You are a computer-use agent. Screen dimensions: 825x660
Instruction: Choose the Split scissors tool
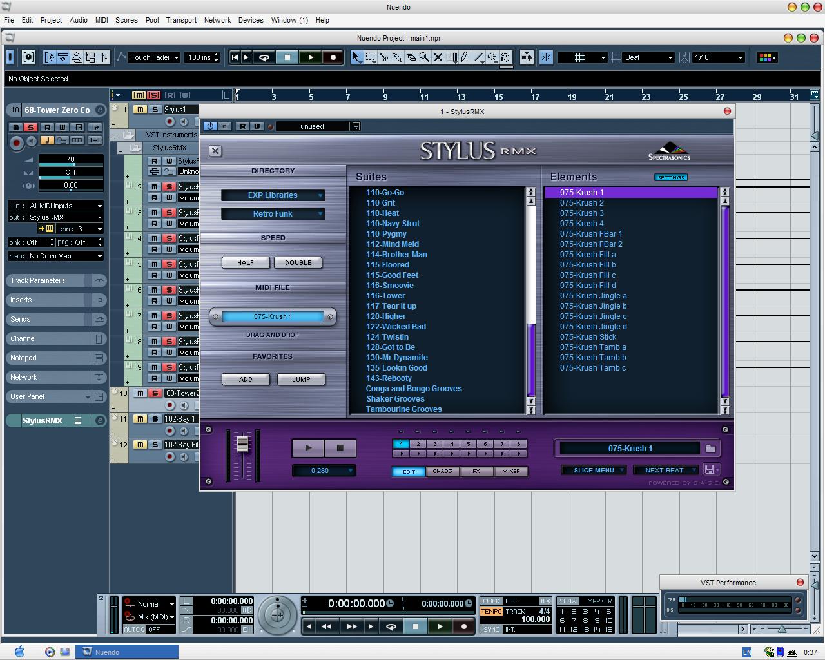[383, 57]
